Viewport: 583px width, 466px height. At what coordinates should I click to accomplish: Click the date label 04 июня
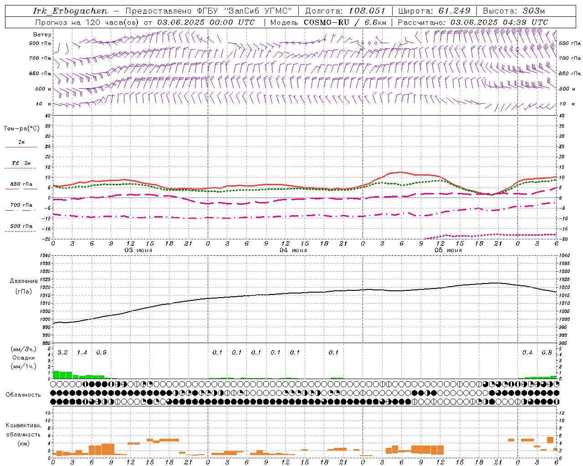[x=293, y=250]
